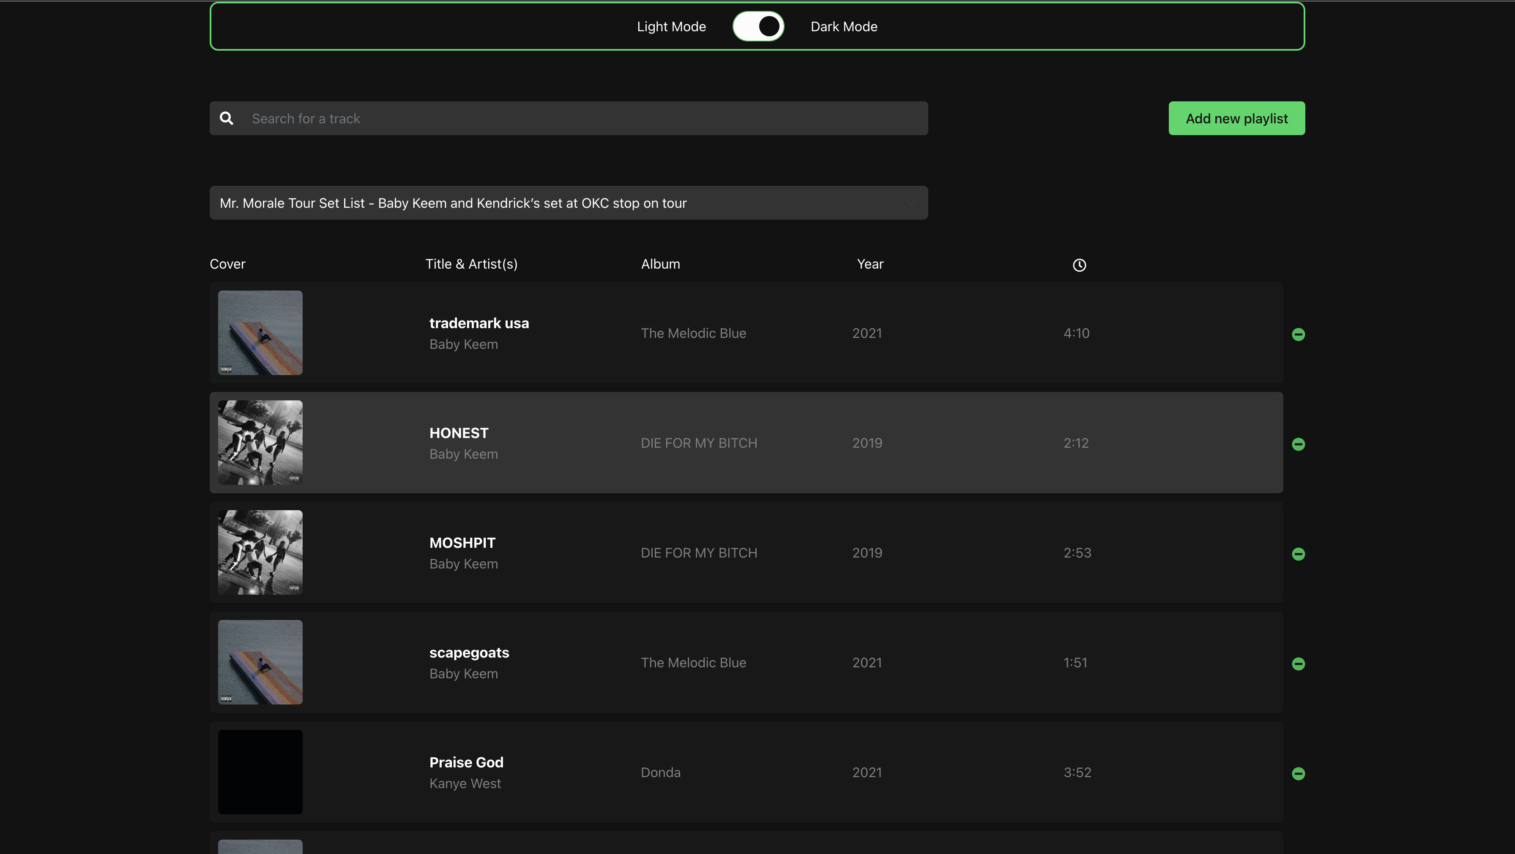Click the Album column header label

660,263
